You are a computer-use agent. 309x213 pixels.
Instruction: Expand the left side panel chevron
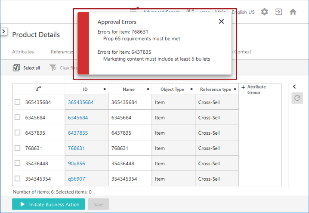4,31
